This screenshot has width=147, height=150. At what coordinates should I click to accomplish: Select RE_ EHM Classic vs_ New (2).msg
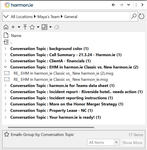tap(63, 73)
